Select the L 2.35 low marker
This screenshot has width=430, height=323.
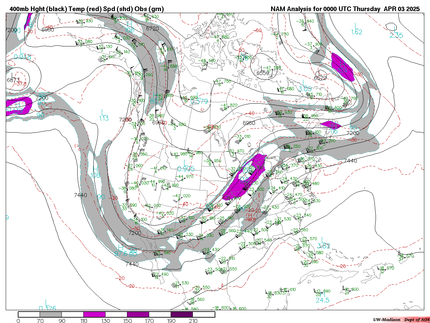tap(396, 33)
